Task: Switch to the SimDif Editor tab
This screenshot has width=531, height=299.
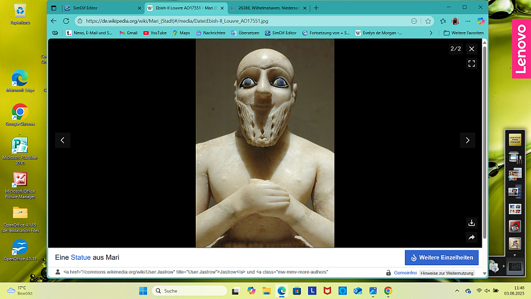Action: pos(102,8)
